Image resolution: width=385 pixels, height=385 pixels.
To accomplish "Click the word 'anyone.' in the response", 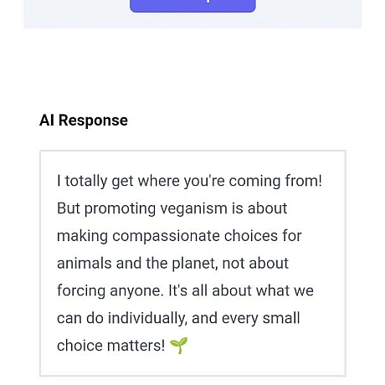I will 136,290.
